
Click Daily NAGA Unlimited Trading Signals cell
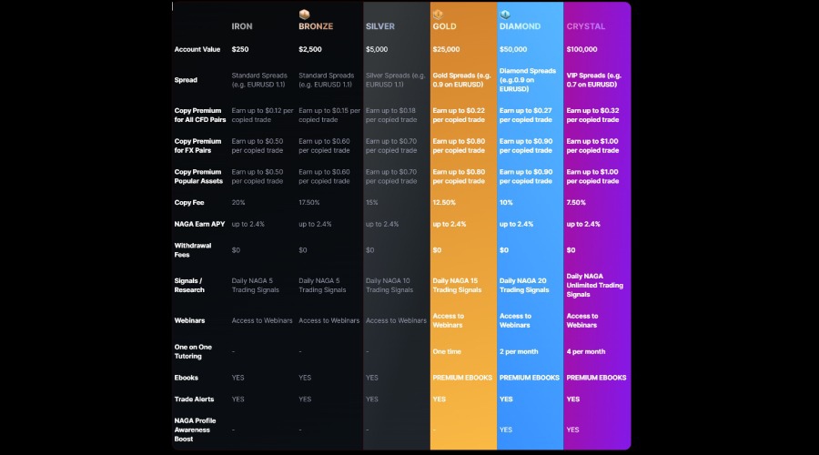pos(594,285)
